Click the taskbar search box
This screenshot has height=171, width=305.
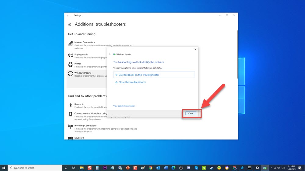[x=35, y=168]
